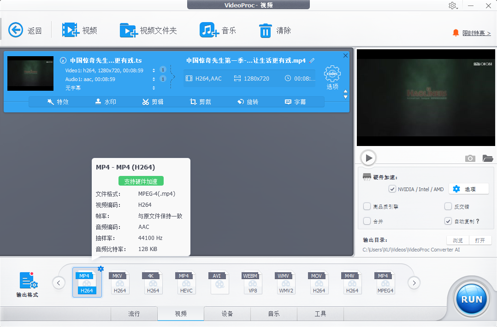497x327 pixels.
Task: Enable the 高品质引擎 checkbox
Action: point(367,206)
